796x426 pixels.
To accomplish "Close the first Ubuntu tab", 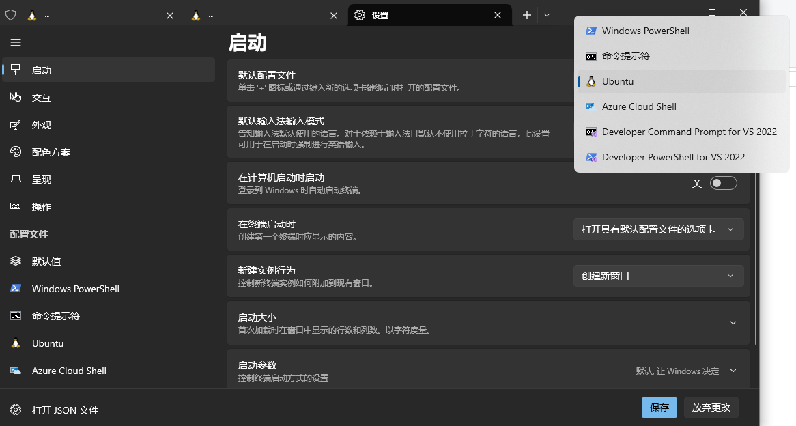I will click(x=170, y=16).
